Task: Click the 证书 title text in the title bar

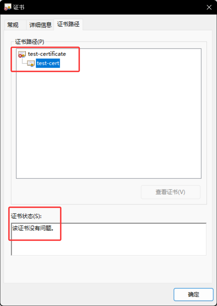Action: 19,7
